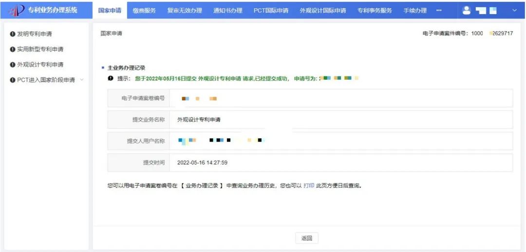Click icon beside 发明专利申请
This screenshot has height=252, width=526.
coord(13,34)
